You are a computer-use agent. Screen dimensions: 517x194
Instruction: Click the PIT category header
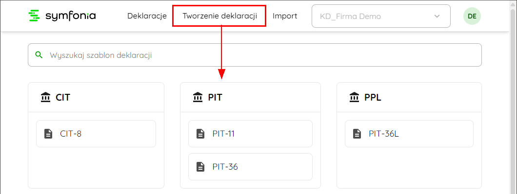[x=250, y=97]
